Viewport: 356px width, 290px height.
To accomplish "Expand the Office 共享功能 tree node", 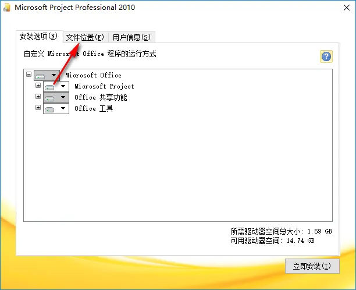I will point(38,96).
